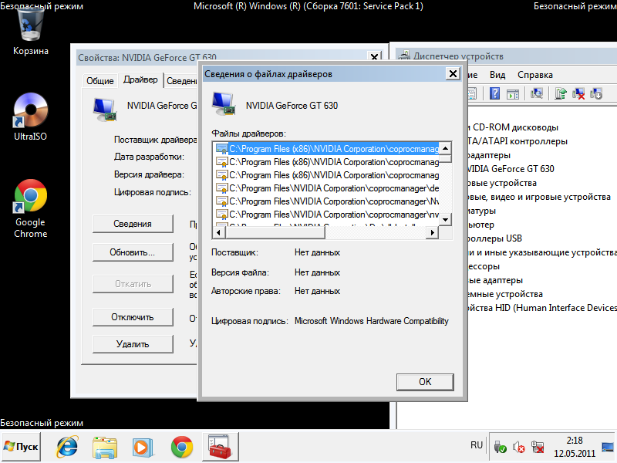Image resolution: width=617 pixels, height=463 pixels.
Task: Click the greyed Откатить button
Action: click(133, 284)
